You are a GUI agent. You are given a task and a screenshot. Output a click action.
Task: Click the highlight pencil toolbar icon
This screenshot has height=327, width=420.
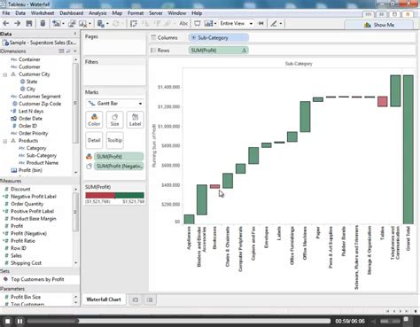pyautogui.click(x=274, y=23)
